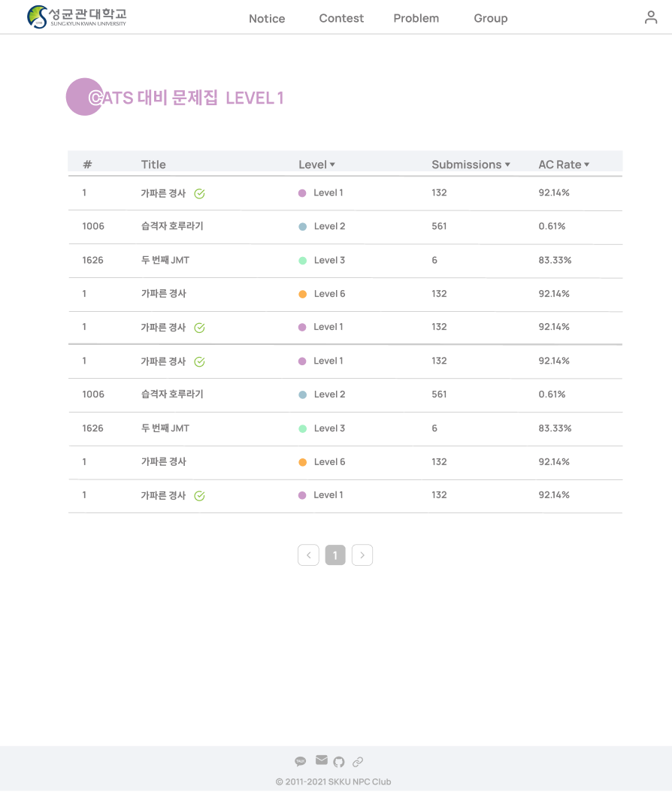This screenshot has width=672, height=792.
Task: Click the KakaoTalk icon in the footer
Action: click(x=301, y=760)
